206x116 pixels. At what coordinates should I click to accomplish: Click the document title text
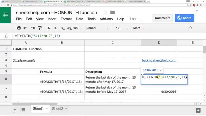point(57,13)
